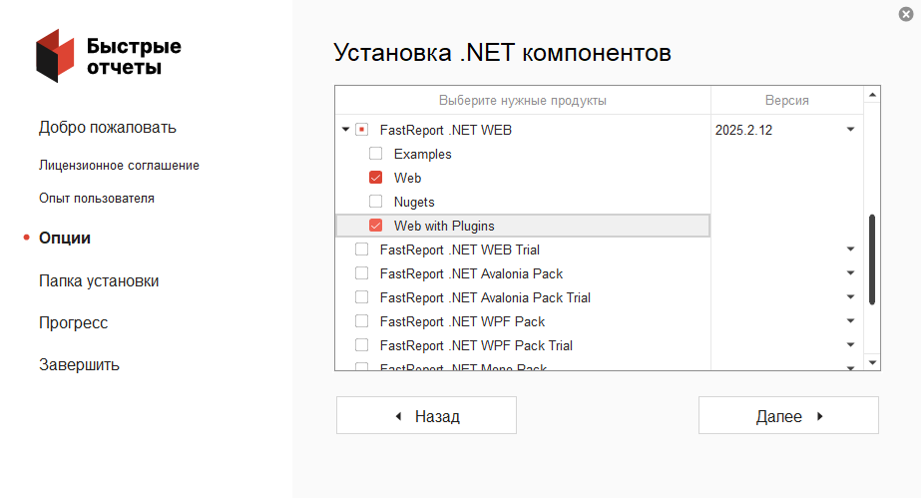Check the Nugets option
Screen dimensions: 921x498
click(376, 202)
